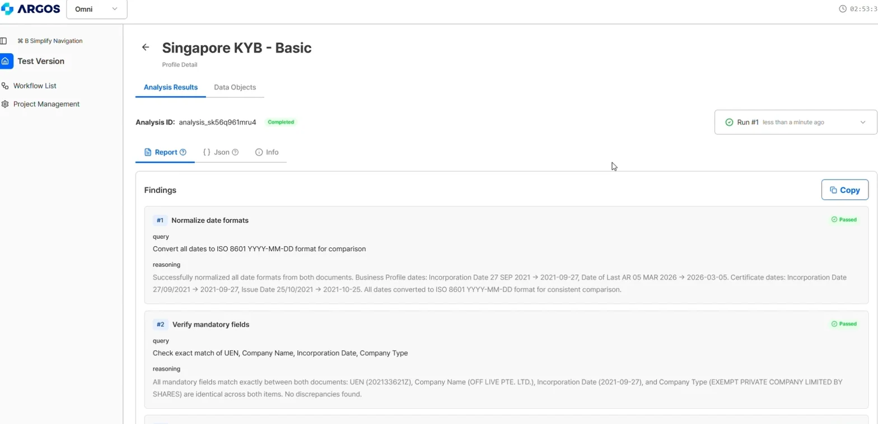Click the ARGOS logo icon
Image resolution: width=878 pixels, height=424 pixels.
[7, 9]
